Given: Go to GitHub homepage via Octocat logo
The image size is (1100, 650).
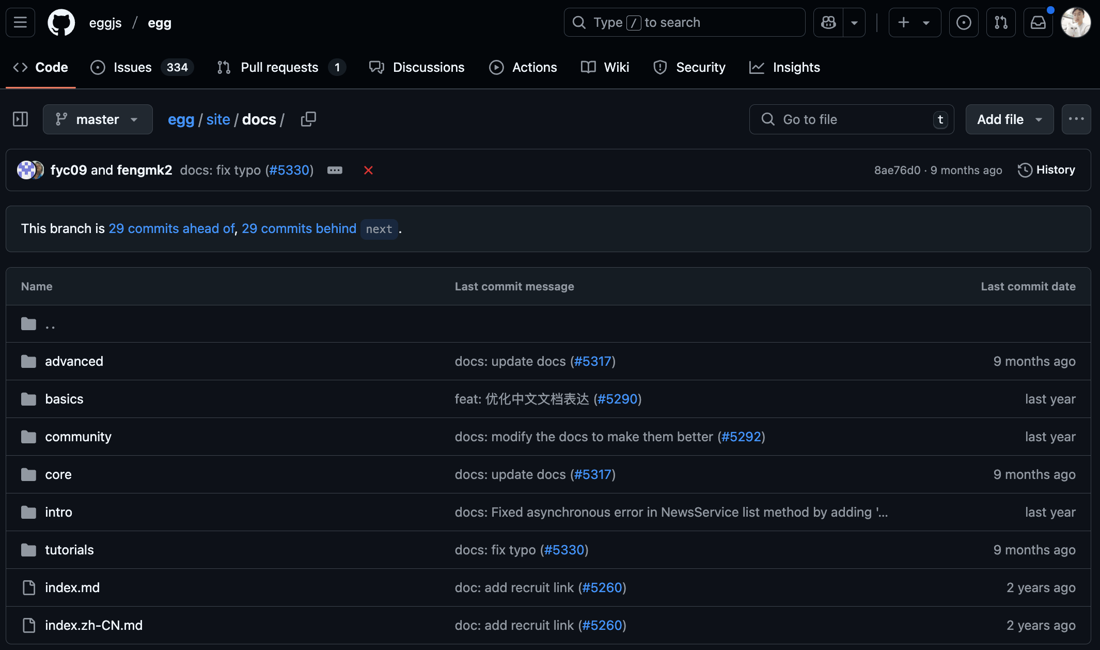Looking at the screenshot, I should pos(61,22).
